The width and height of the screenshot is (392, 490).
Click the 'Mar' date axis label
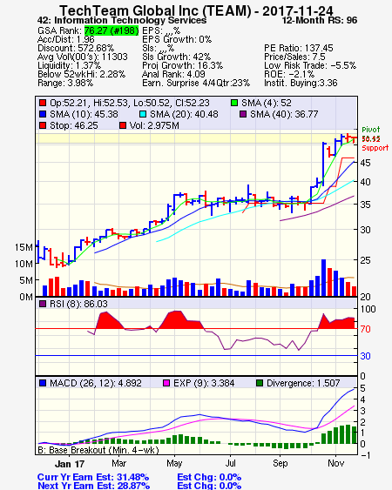(118, 463)
